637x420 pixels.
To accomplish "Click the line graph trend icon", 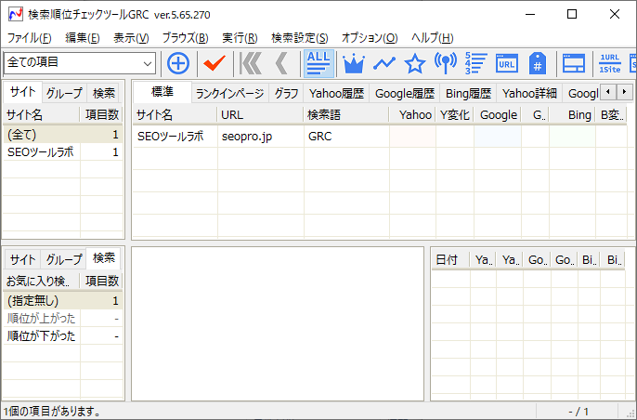I will tap(384, 64).
